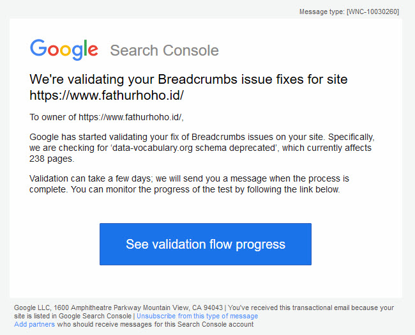The image size is (415, 335).
Task: Click the Google logo
Action: [64, 50]
